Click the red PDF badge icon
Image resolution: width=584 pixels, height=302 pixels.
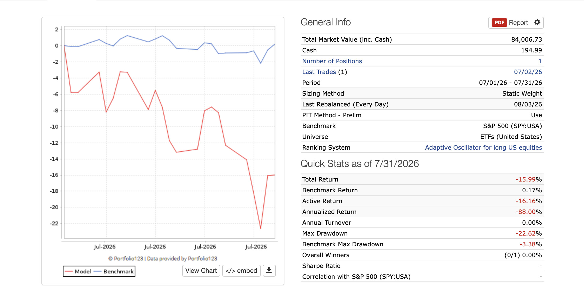pos(499,23)
